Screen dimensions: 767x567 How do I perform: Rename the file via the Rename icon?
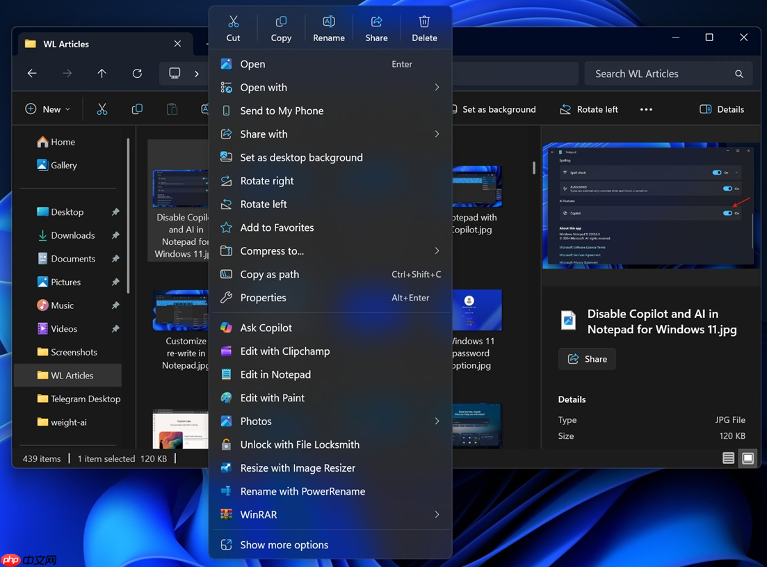[x=328, y=27]
